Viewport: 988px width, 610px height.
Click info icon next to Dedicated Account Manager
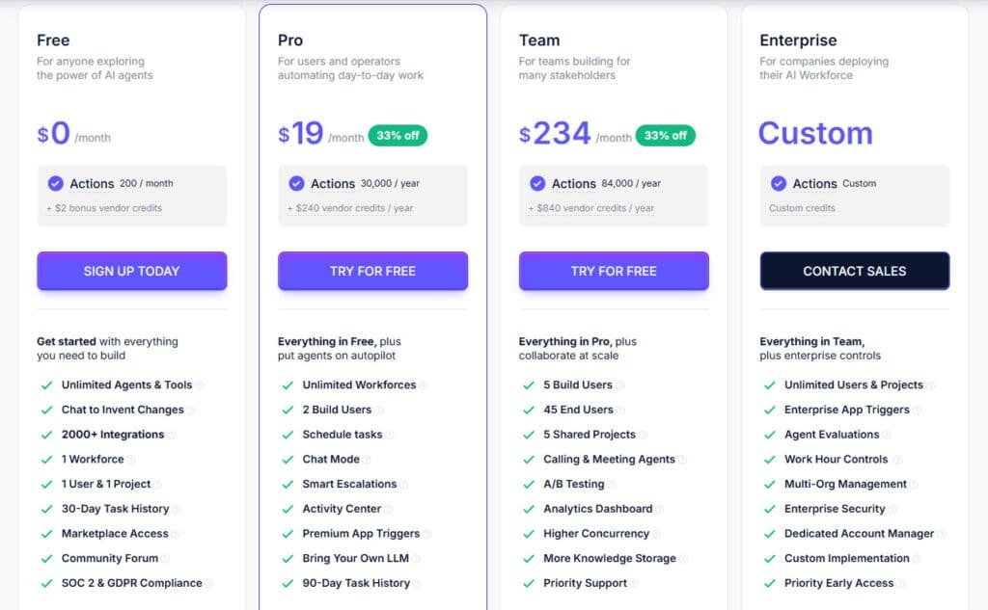942,534
